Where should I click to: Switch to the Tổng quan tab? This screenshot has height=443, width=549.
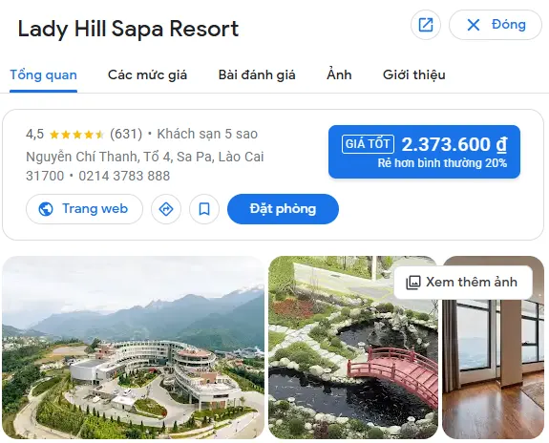(43, 74)
